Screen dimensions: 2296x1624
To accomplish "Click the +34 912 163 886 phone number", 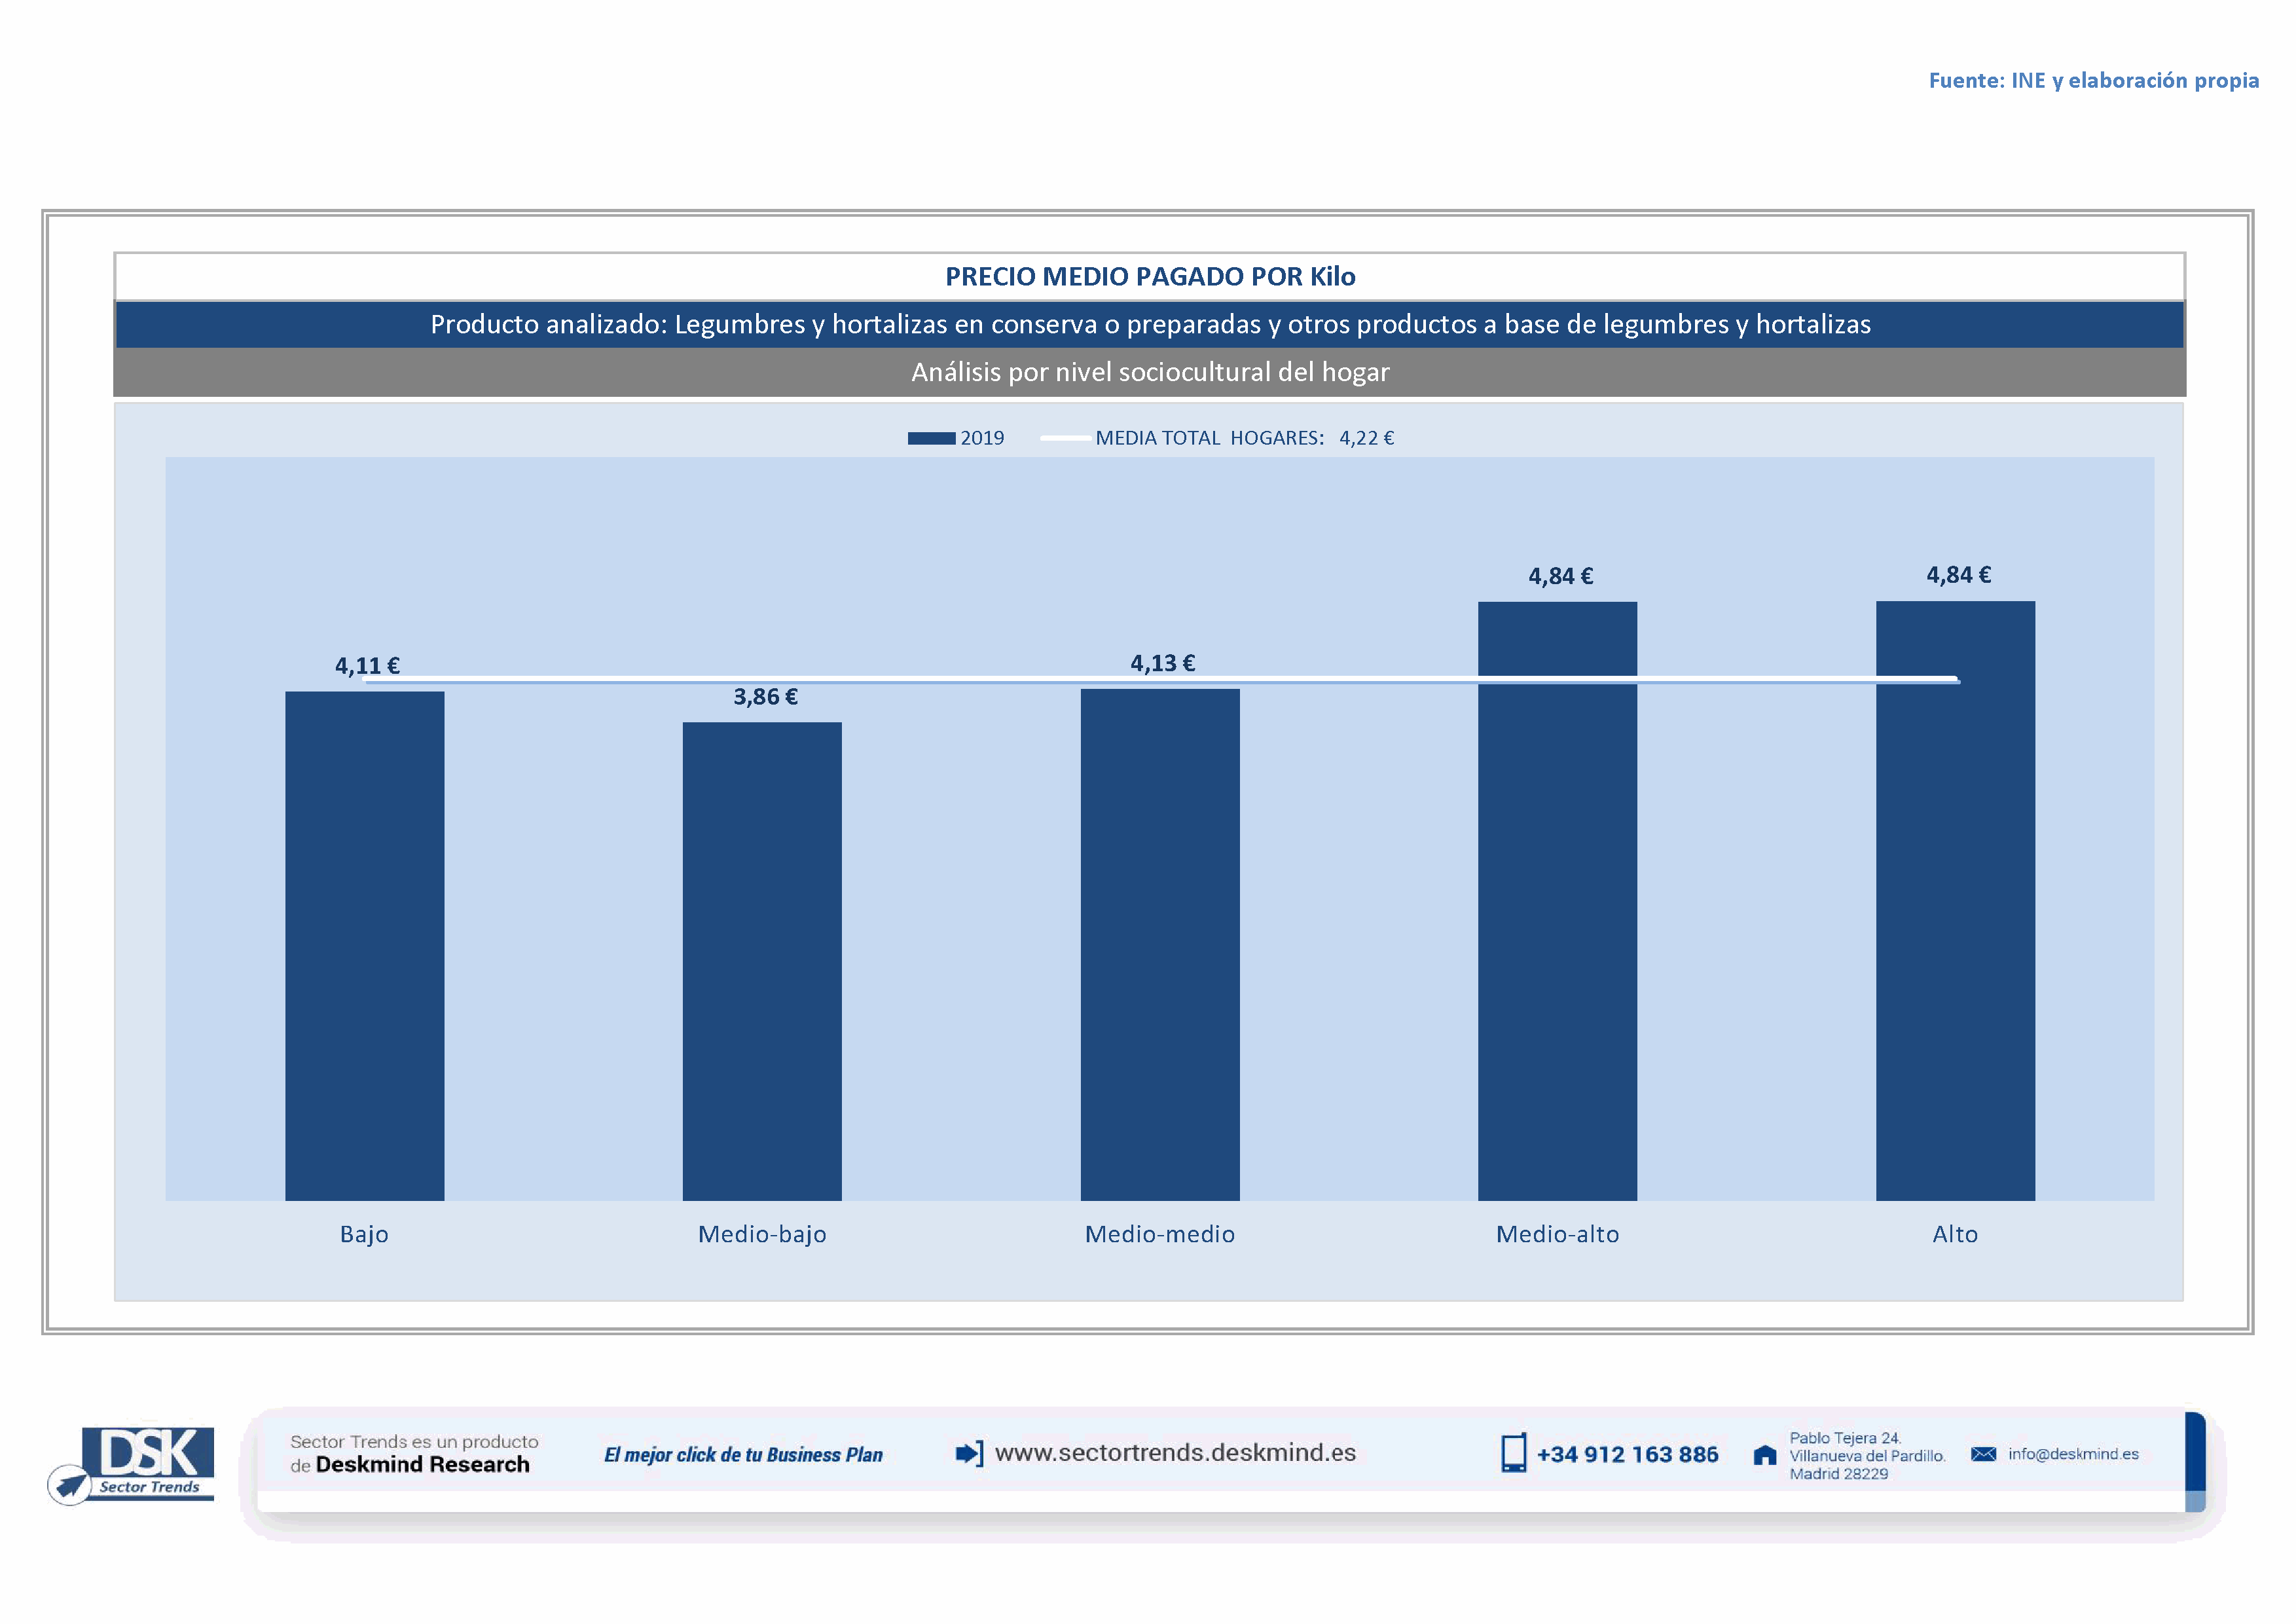I will tap(1627, 1455).
